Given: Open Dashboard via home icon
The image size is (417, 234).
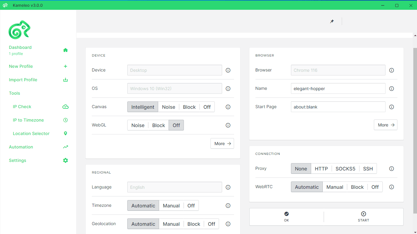Looking at the screenshot, I should tap(65, 50).
